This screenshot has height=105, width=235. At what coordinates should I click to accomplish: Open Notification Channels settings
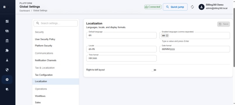point(56,60)
